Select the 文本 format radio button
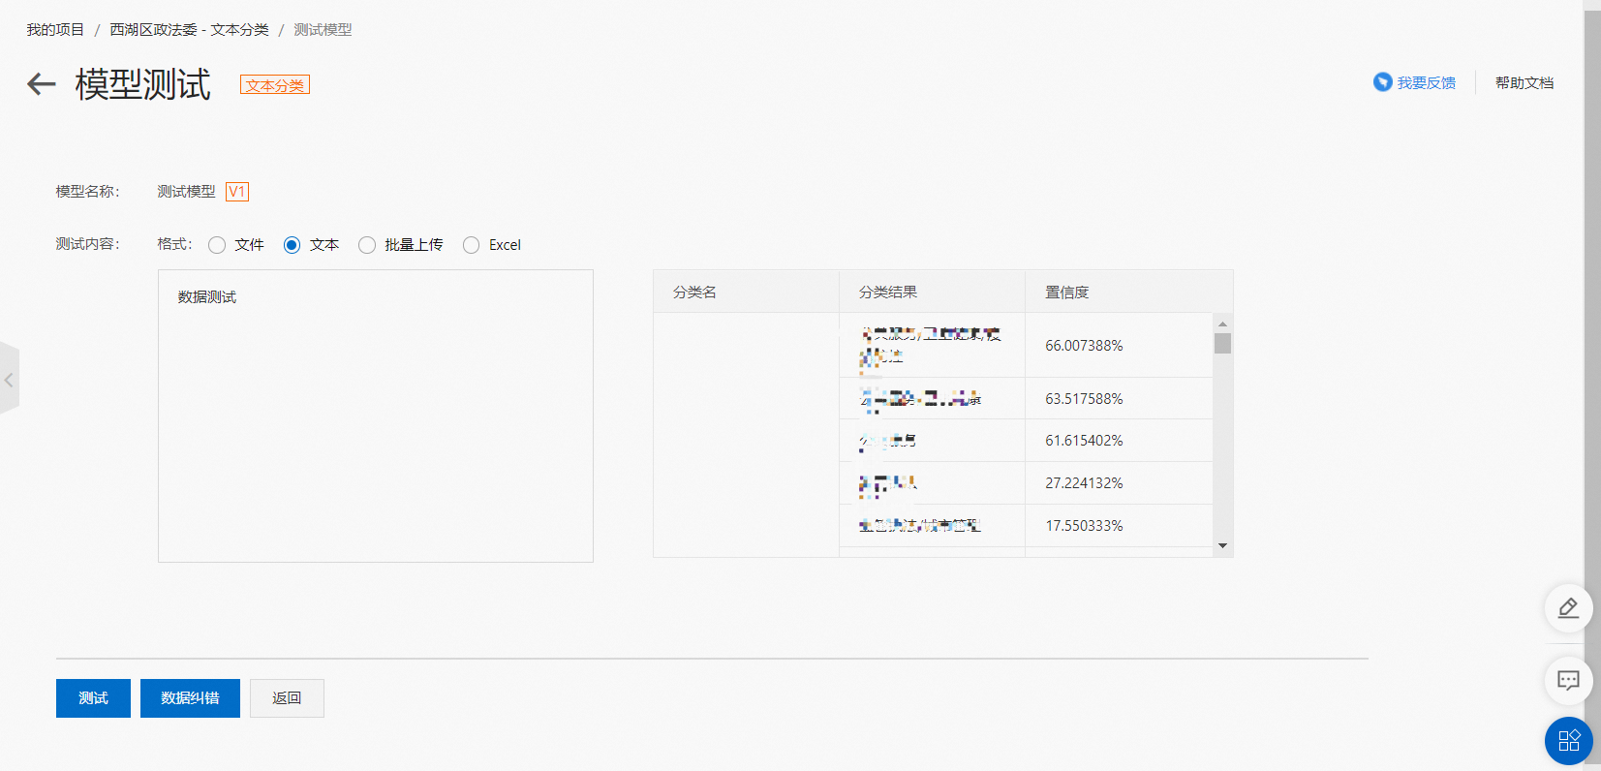The width and height of the screenshot is (1601, 771). pos(292,245)
